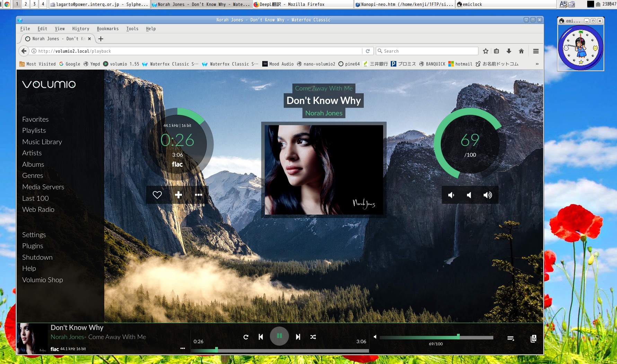
Task: Open three-dots menu below the time dial
Action: (199, 195)
